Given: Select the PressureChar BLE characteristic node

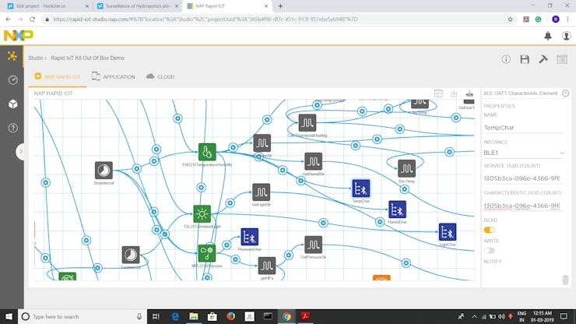Looking at the screenshot, I should click(x=249, y=237).
